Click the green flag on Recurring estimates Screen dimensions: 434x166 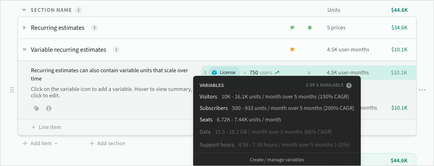292,28
